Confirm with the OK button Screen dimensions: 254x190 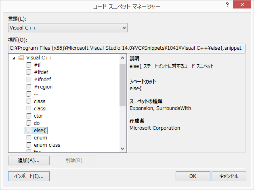point(193,176)
